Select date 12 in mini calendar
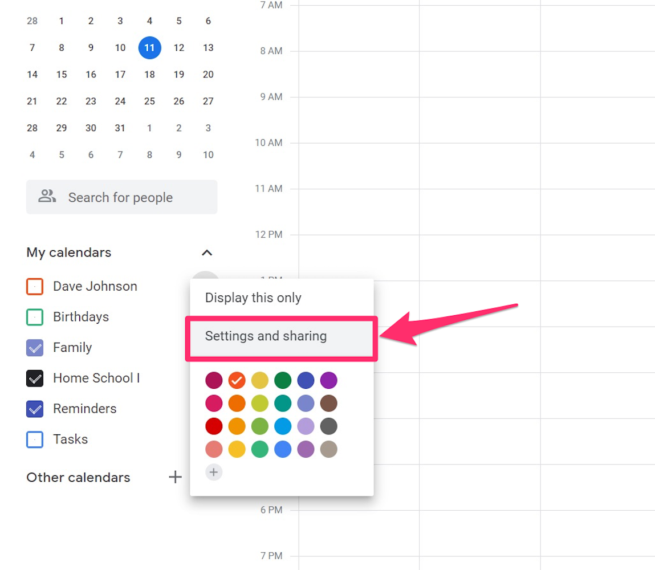 179,48
